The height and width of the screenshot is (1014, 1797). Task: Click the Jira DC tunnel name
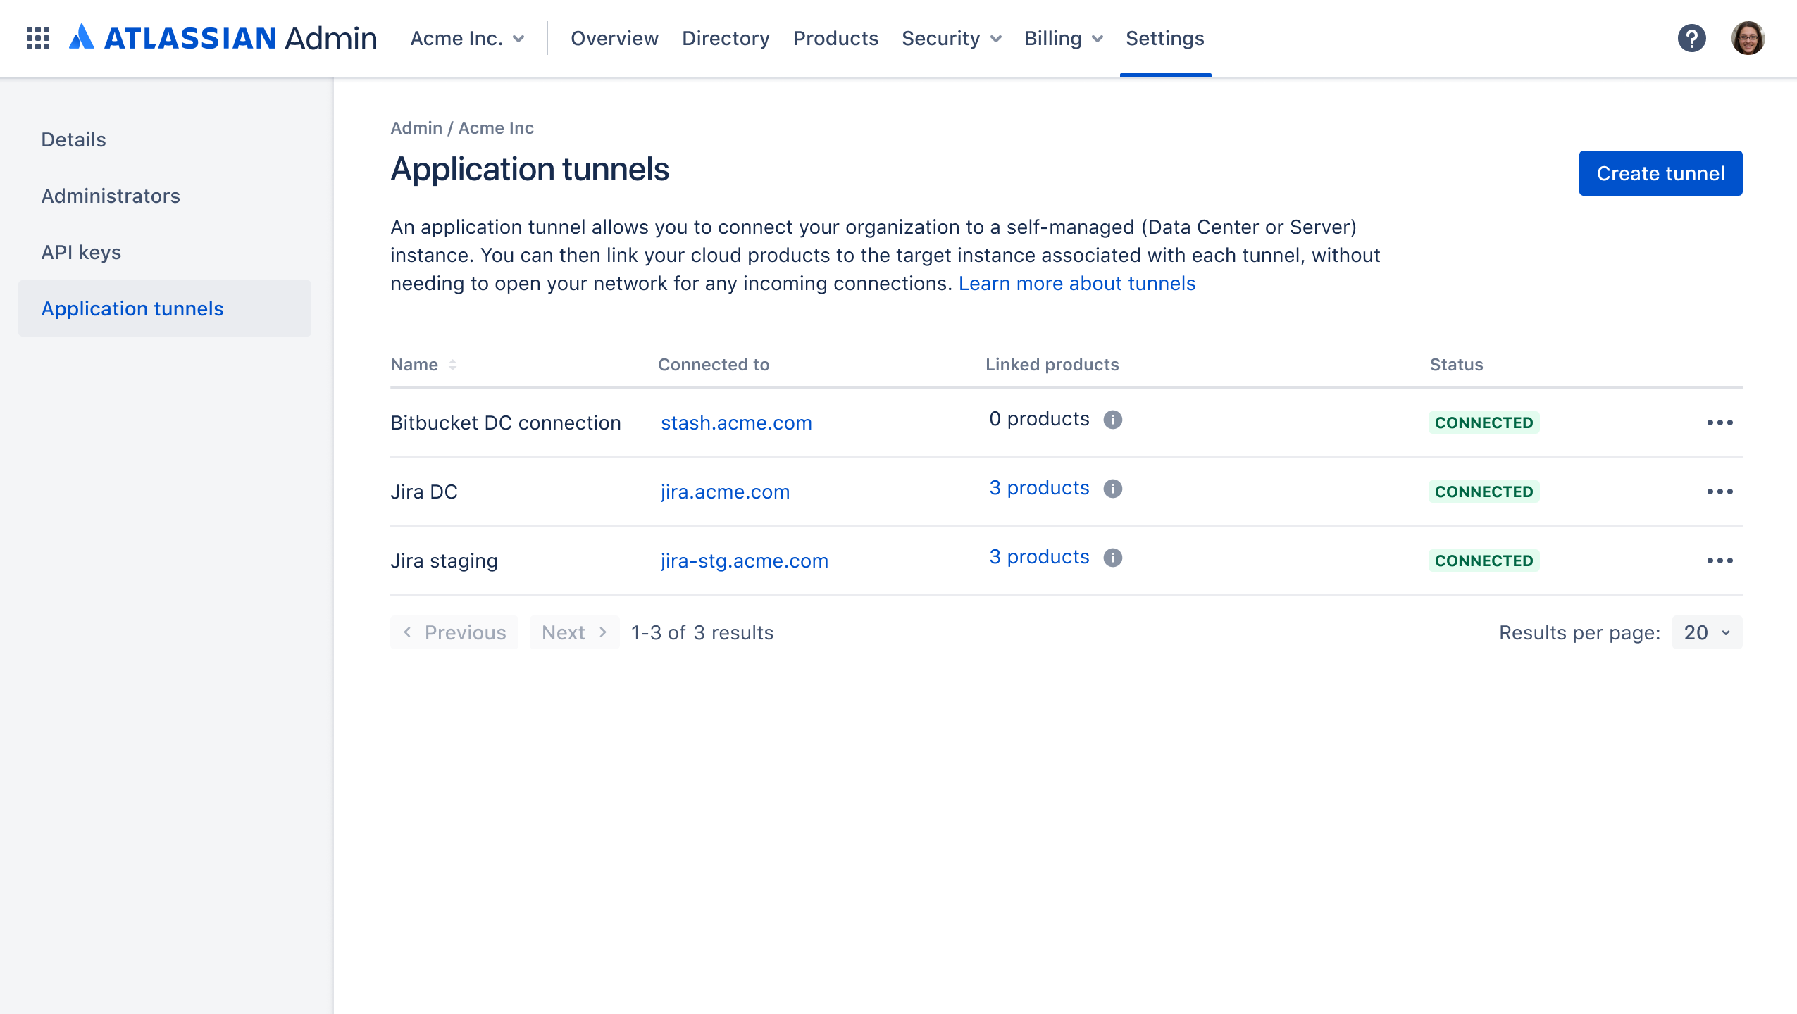(424, 492)
